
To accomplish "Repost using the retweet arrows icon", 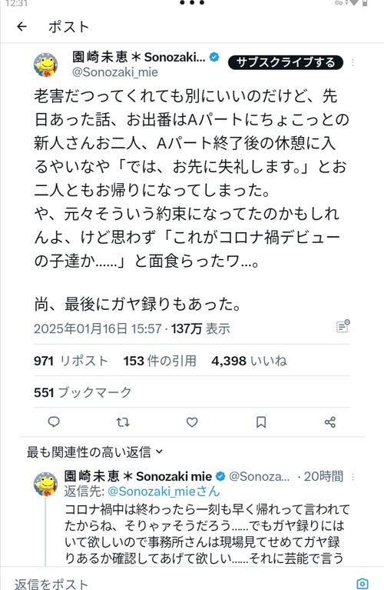I will coord(123,422).
